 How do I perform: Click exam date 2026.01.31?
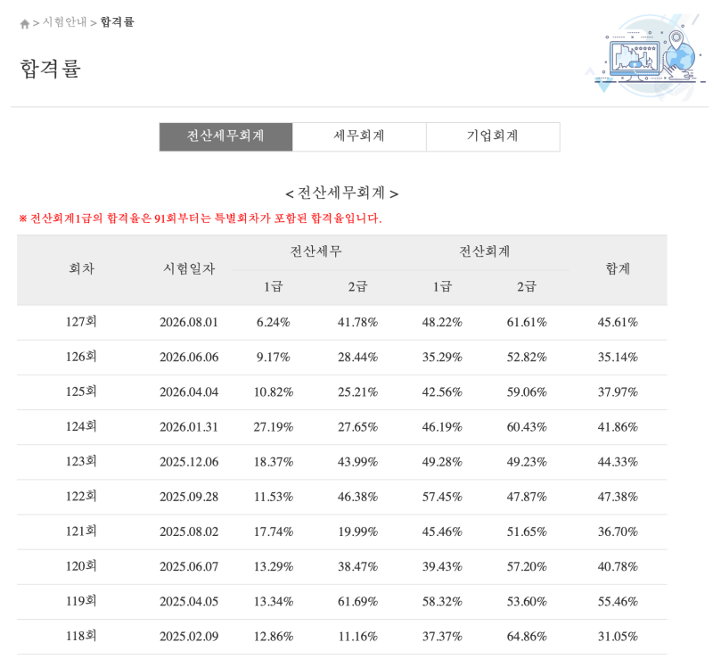[189, 427]
